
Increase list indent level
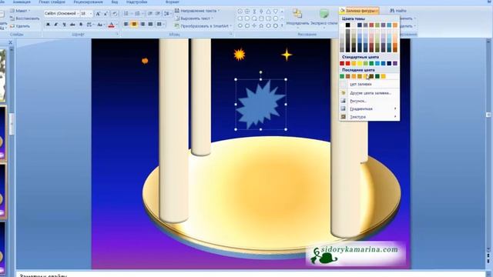158,14
